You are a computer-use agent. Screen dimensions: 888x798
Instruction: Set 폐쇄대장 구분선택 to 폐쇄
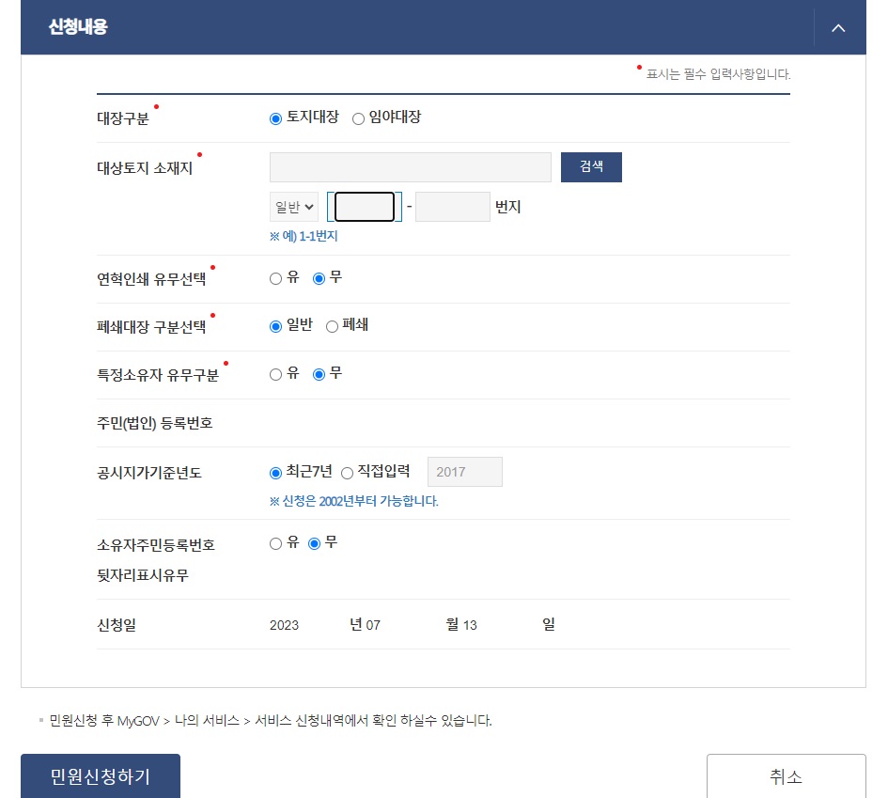(x=333, y=326)
